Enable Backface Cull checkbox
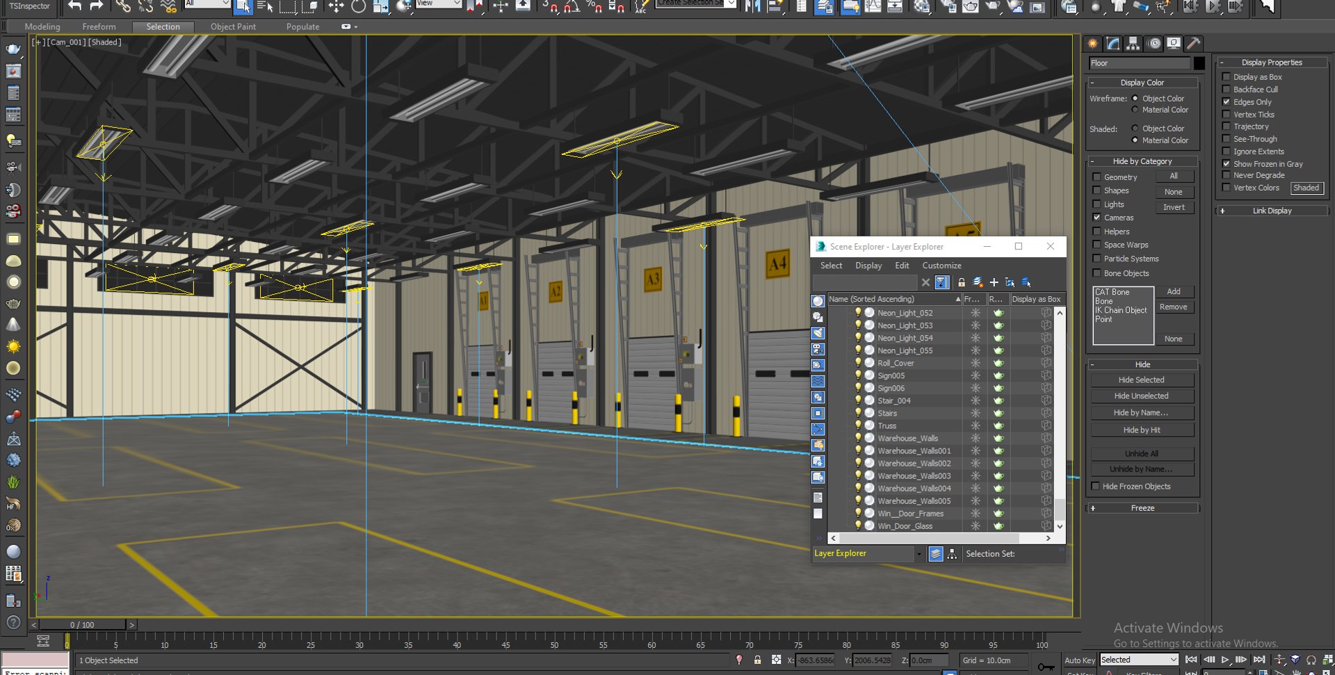 pos(1227,90)
